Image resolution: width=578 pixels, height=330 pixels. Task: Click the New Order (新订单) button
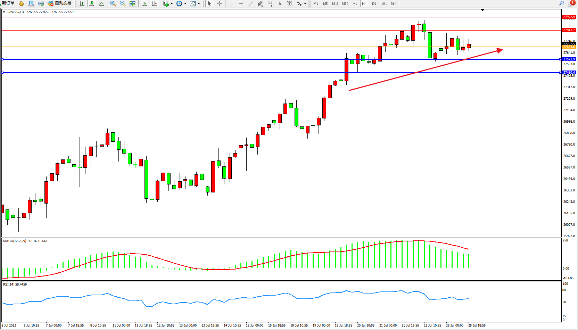[8, 3]
